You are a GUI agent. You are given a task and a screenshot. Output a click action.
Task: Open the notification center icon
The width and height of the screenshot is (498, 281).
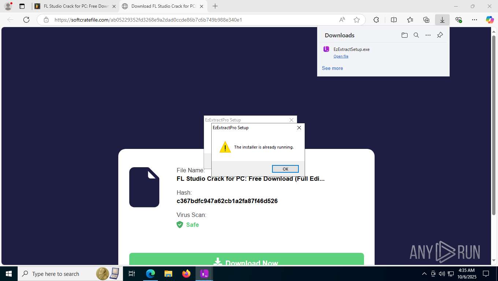pyautogui.click(x=486, y=274)
